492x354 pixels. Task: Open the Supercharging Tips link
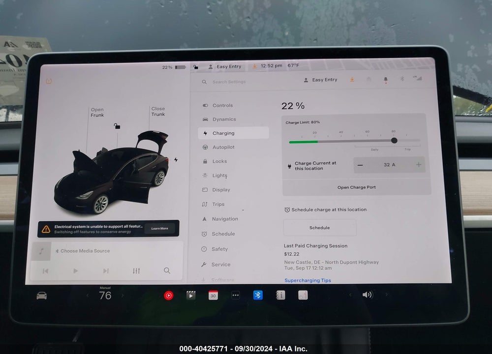(307, 280)
